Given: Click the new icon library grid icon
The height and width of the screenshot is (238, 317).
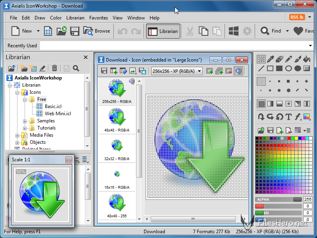Looking at the screenshot, I should 48,31.
